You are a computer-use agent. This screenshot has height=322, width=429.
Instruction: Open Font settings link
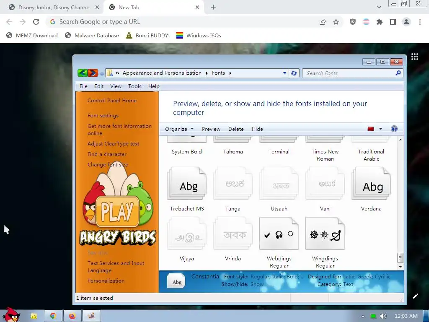tap(103, 116)
